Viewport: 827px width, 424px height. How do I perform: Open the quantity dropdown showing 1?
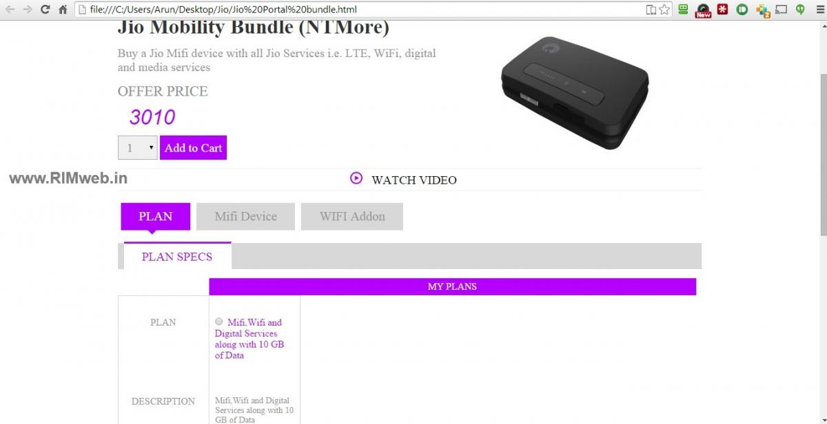coord(138,148)
